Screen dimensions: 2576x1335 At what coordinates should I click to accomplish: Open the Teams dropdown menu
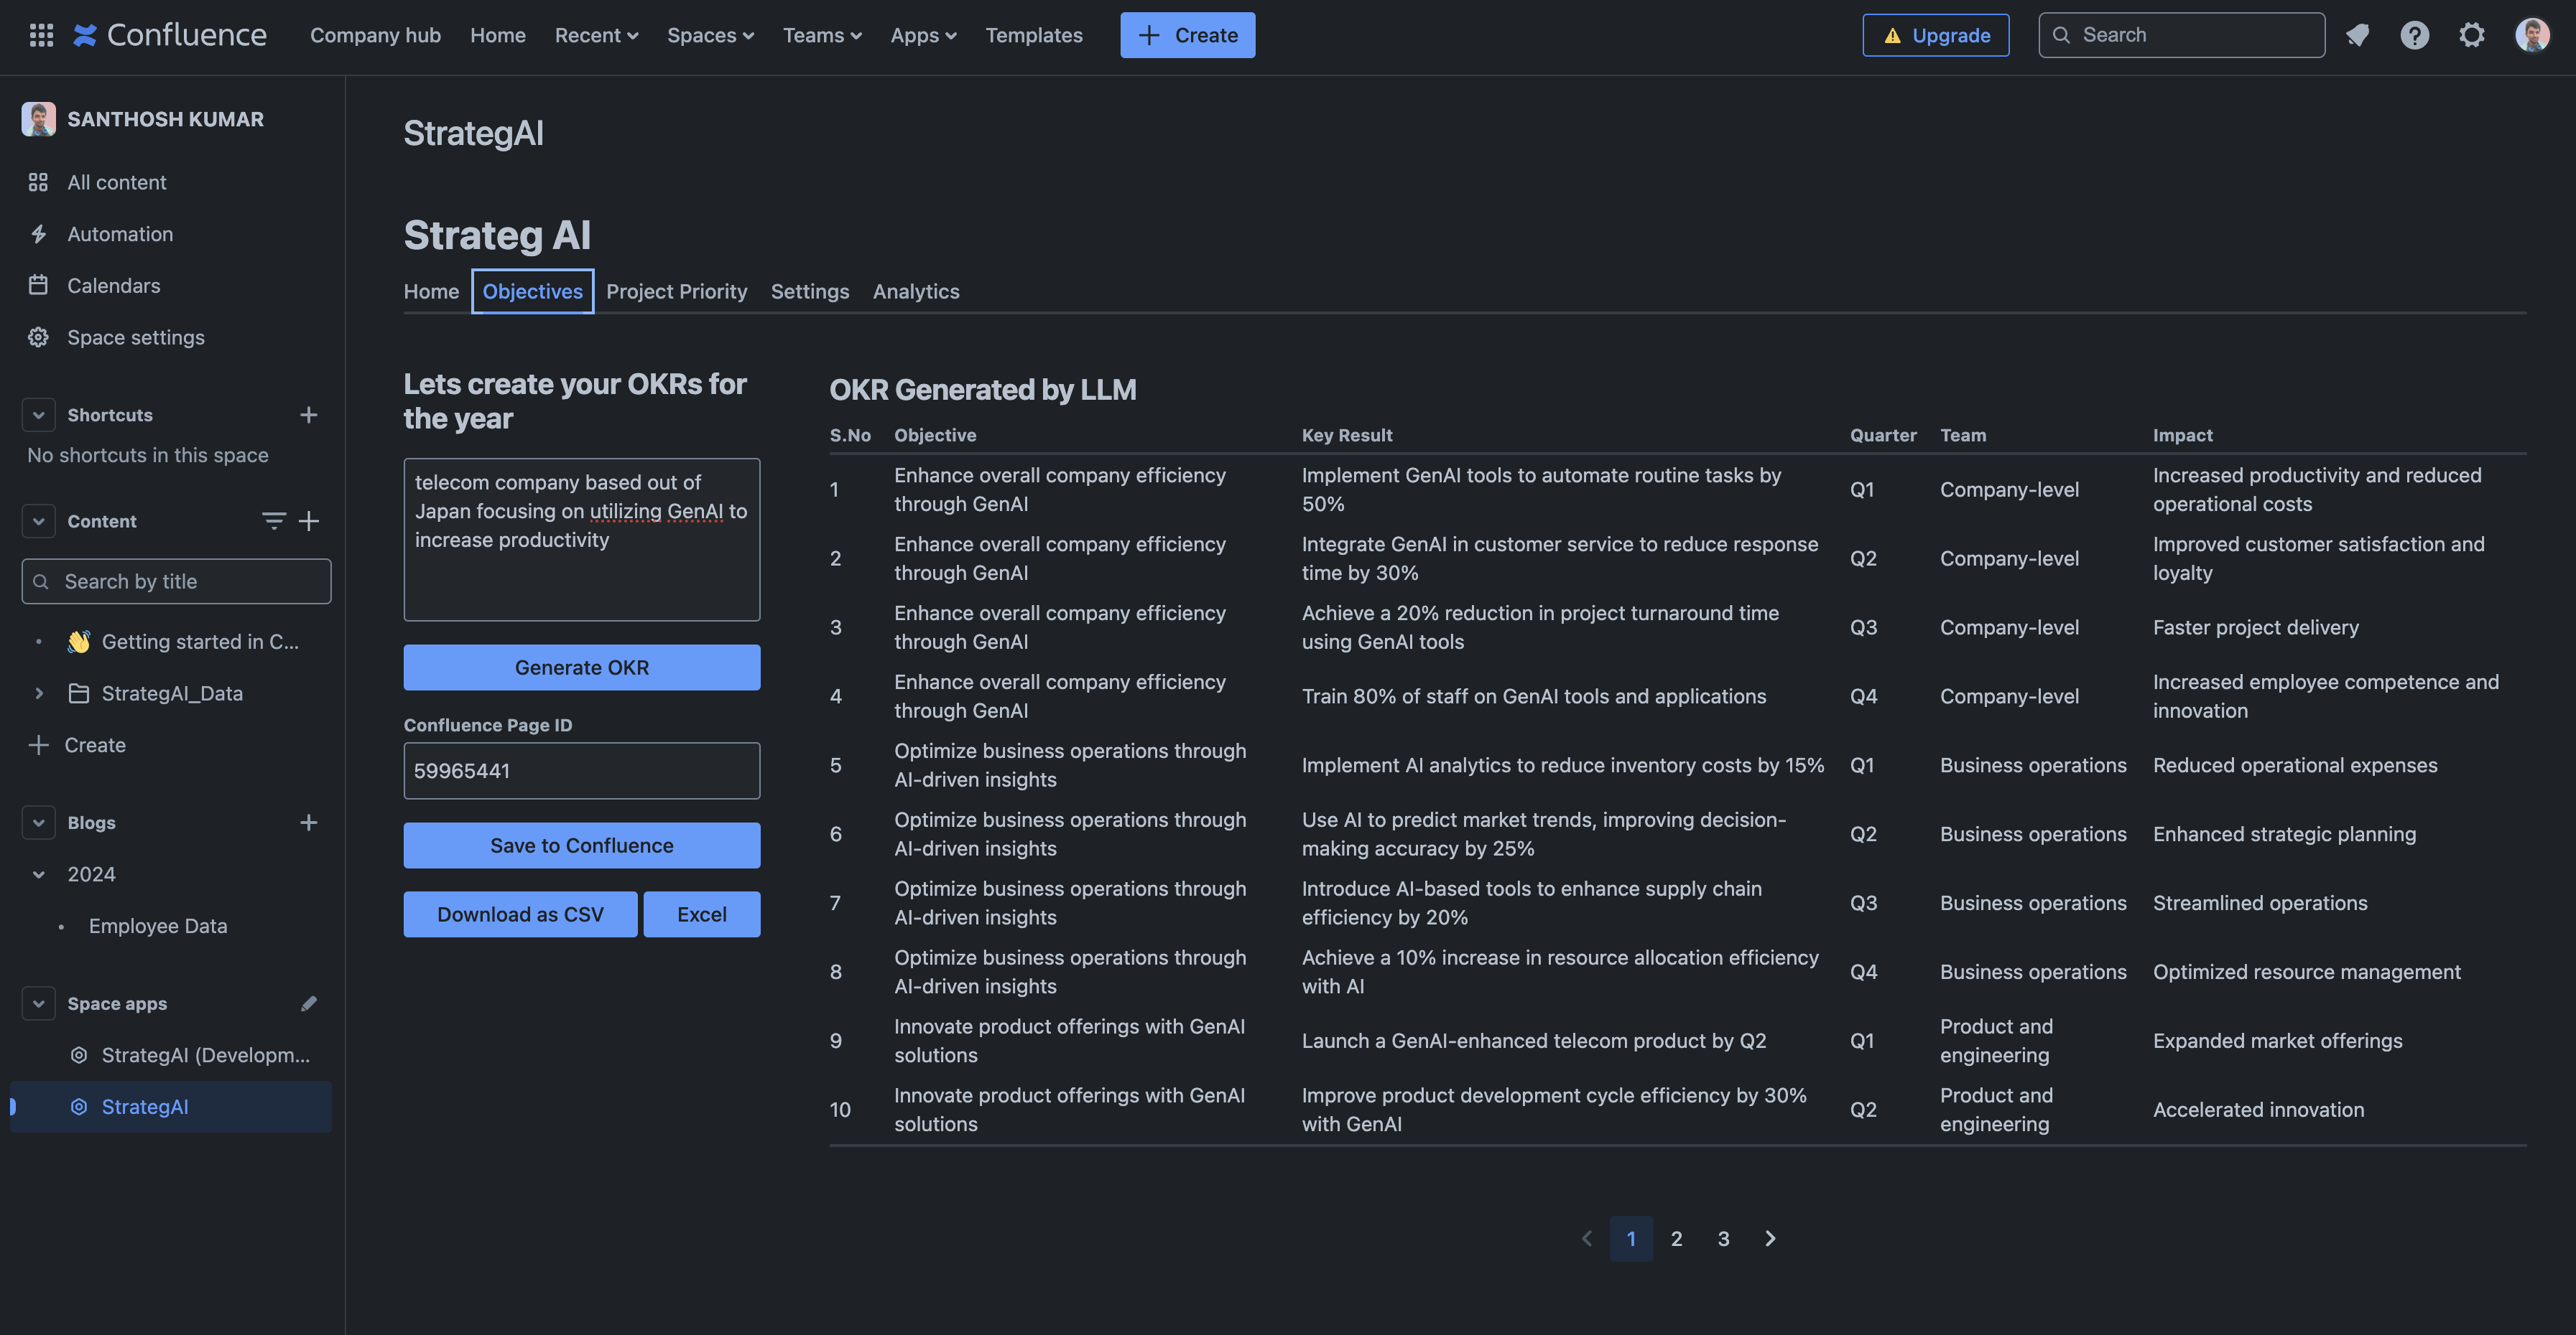pos(821,35)
